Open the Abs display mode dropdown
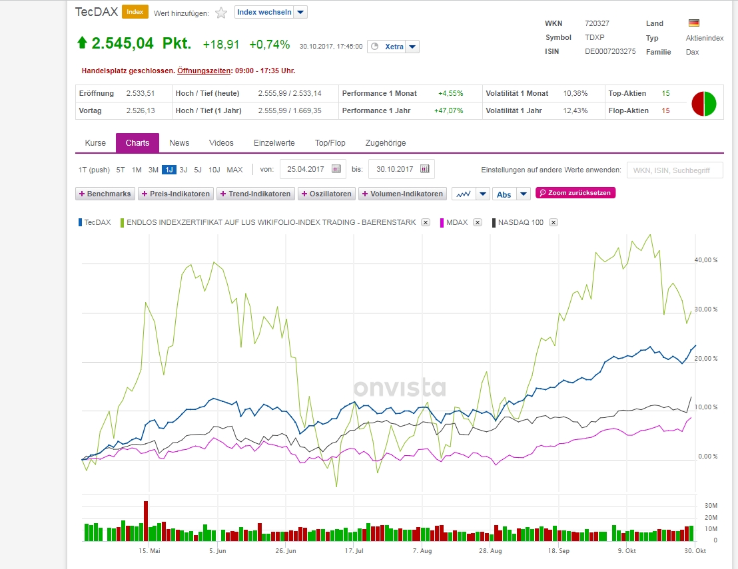The width and height of the screenshot is (738, 569). click(x=522, y=194)
